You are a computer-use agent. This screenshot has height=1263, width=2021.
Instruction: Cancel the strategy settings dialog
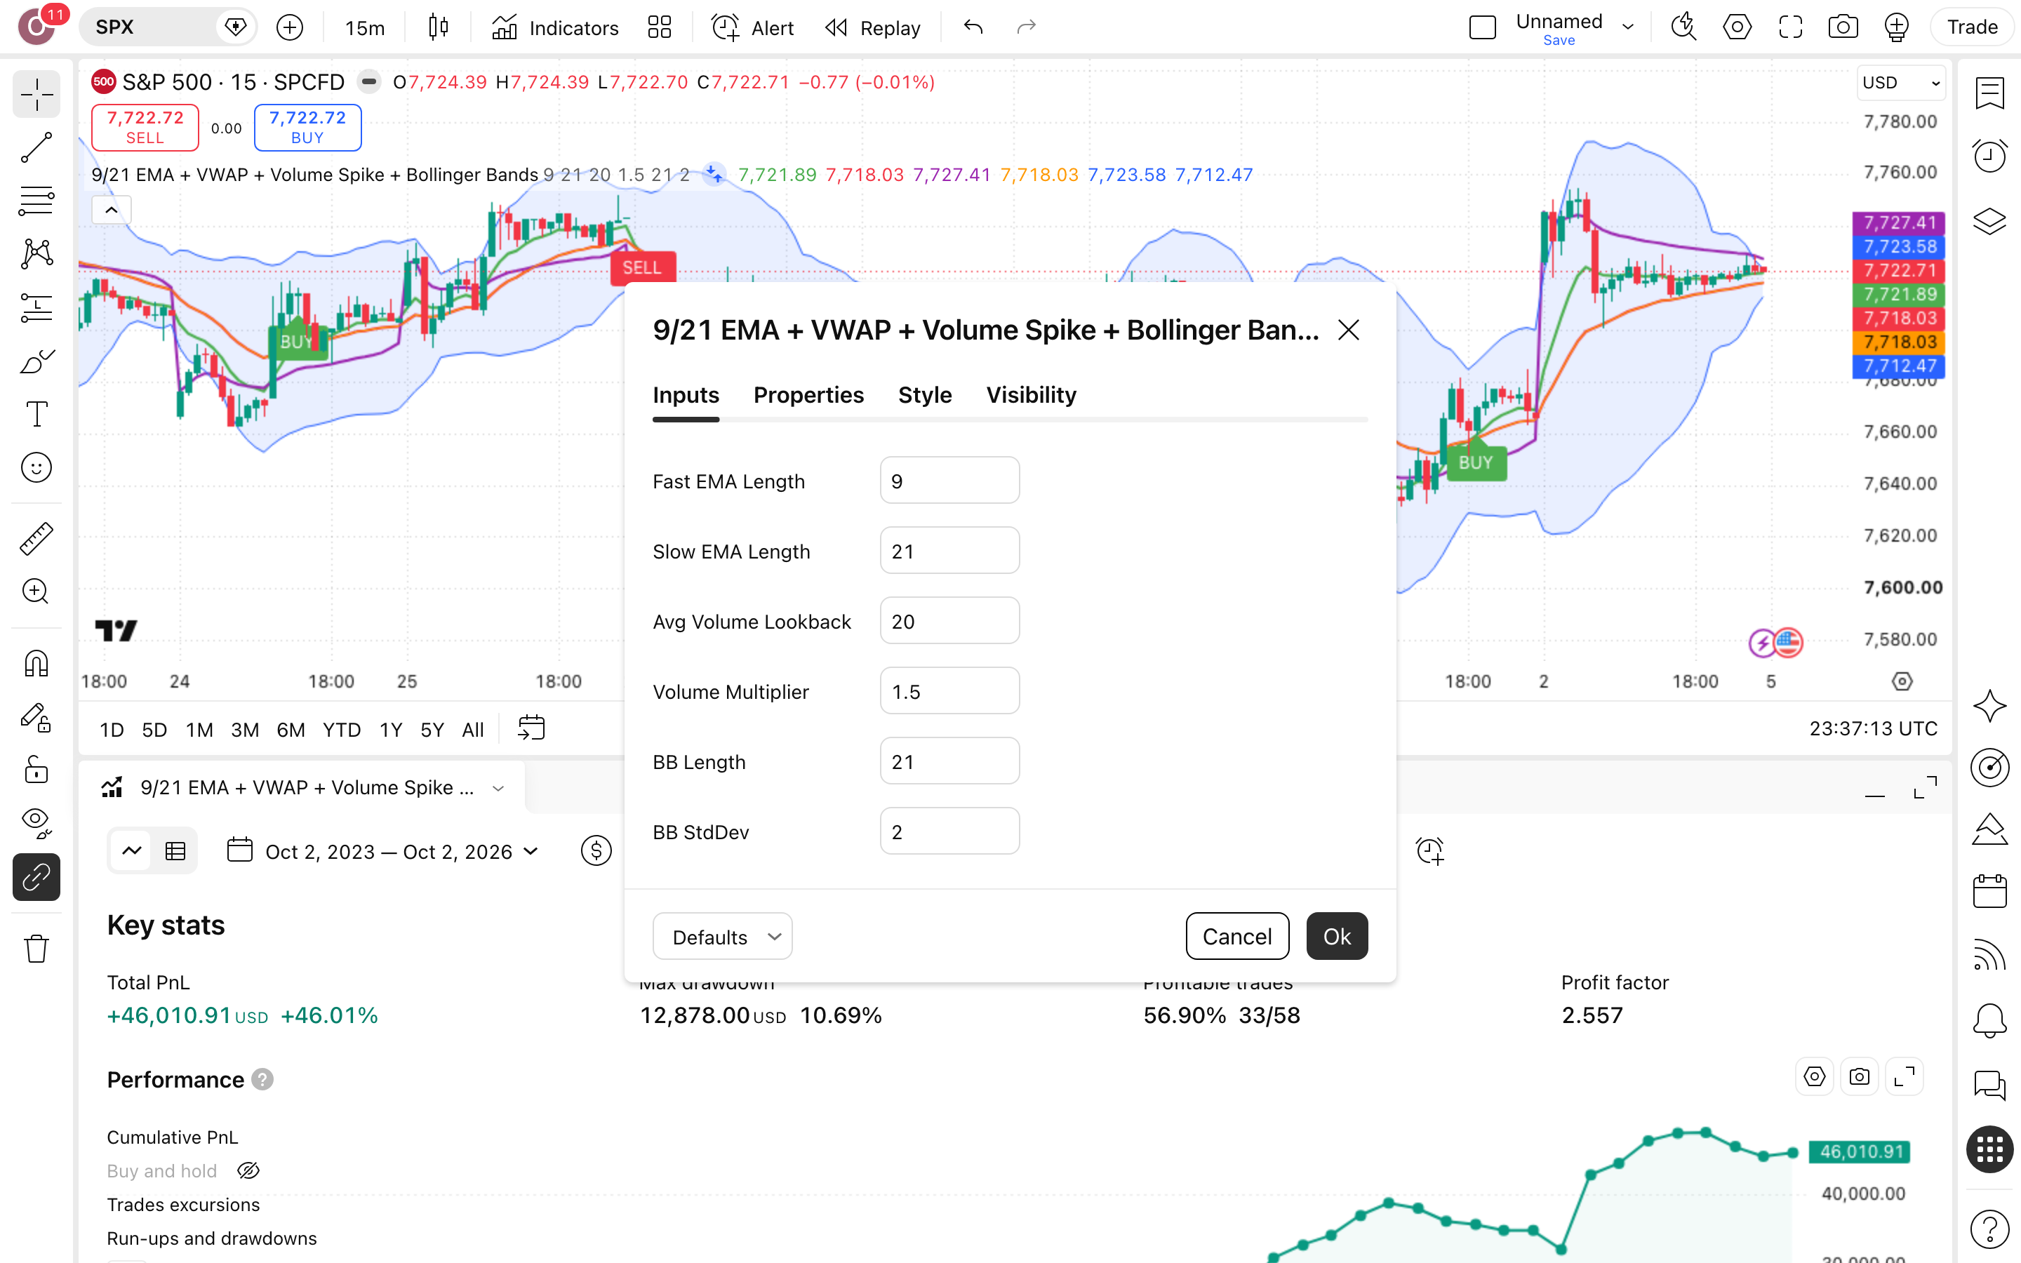[x=1237, y=937]
